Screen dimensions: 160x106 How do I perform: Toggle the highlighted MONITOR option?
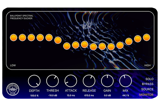(146, 95)
